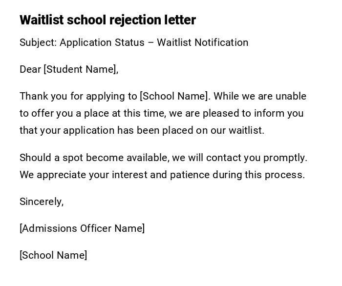This screenshot has height=286, width=342.
Task: Click the "Dear" salutation word
Action: [x=30, y=69]
